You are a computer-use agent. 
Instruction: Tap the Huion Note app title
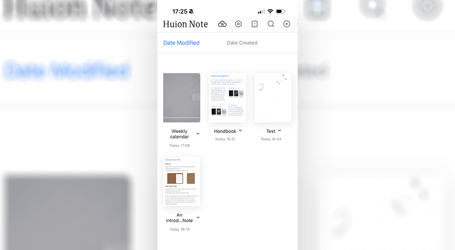185,24
